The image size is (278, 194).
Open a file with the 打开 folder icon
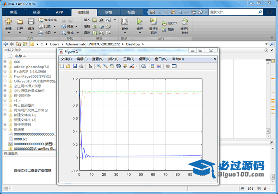point(20,22)
